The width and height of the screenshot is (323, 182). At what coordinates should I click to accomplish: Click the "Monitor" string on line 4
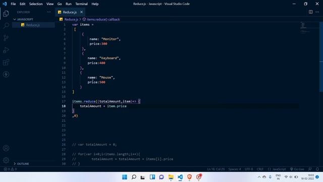point(110,39)
